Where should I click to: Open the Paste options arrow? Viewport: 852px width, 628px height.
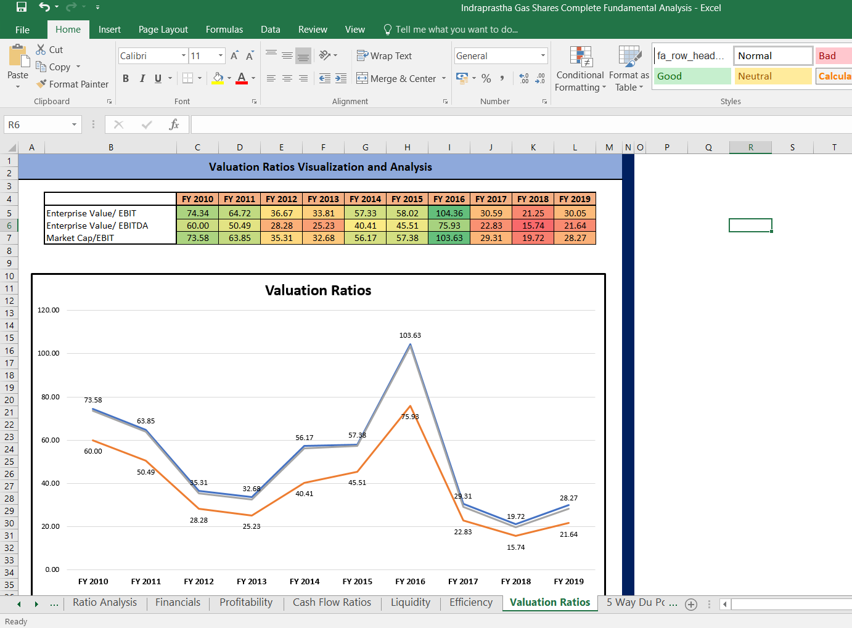(18, 86)
